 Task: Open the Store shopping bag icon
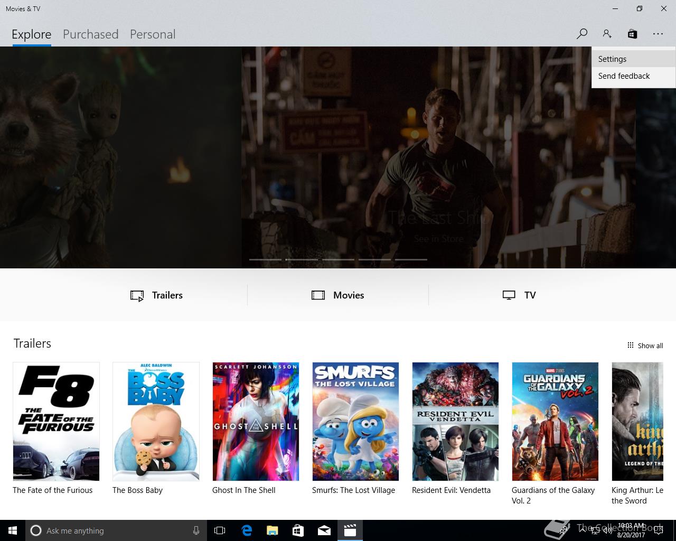tap(632, 34)
